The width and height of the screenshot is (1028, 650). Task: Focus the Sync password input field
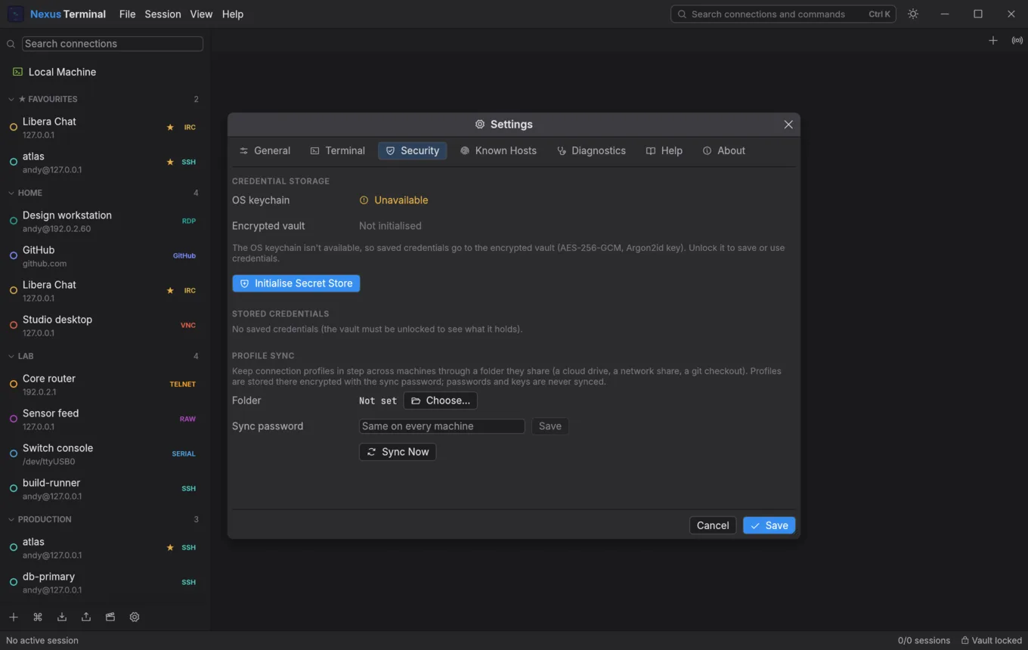441,426
